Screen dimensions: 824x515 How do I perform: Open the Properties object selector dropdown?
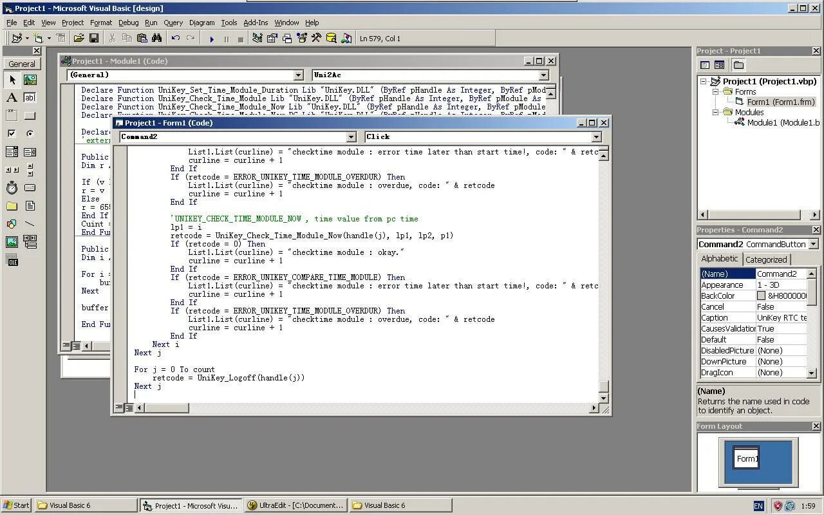(x=813, y=244)
